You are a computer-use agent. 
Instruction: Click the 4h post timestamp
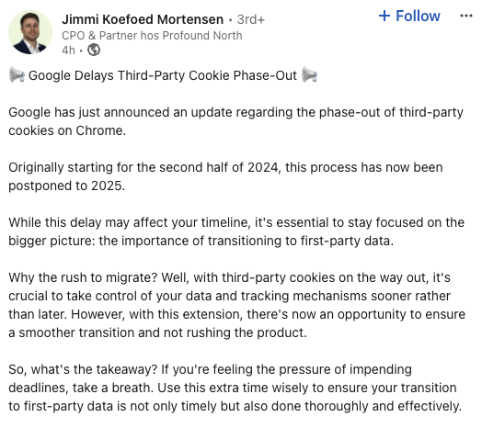(68, 50)
